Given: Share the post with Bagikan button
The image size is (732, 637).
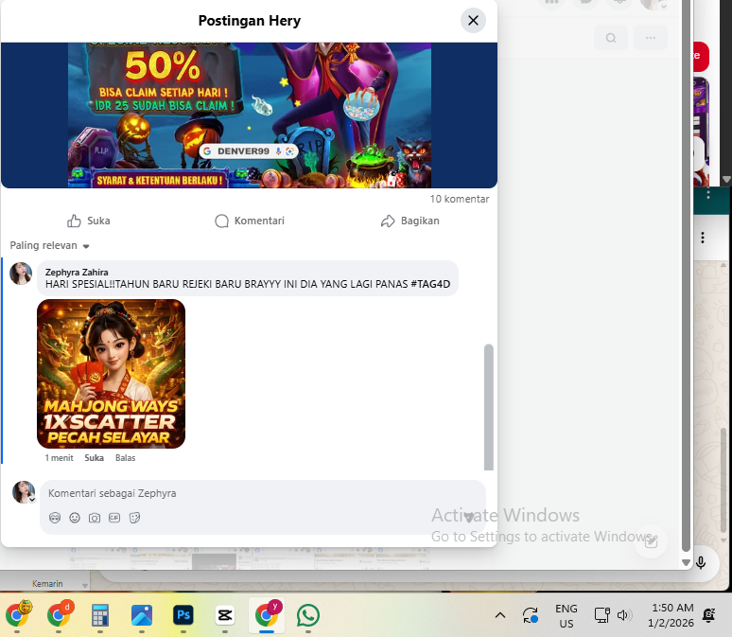Looking at the screenshot, I should pyautogui.click(x=410, y=221).
